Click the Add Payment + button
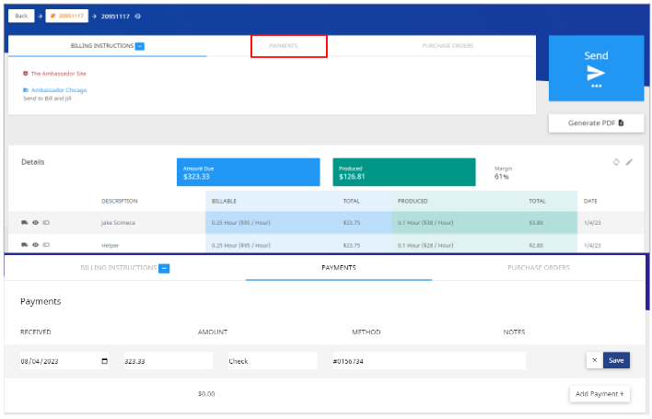 pos(600,394)
